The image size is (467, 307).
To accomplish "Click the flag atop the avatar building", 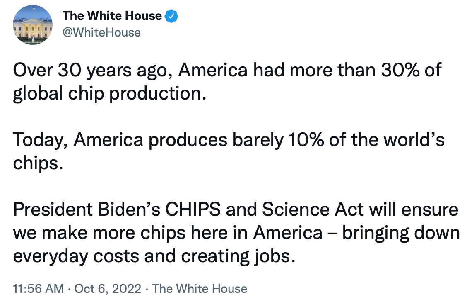I will tap(34, 9).
